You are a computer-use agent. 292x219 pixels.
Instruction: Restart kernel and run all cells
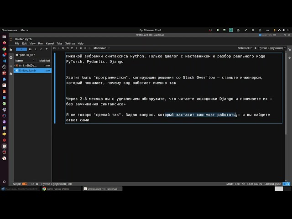pyautogui.click(x=89, y=48)
